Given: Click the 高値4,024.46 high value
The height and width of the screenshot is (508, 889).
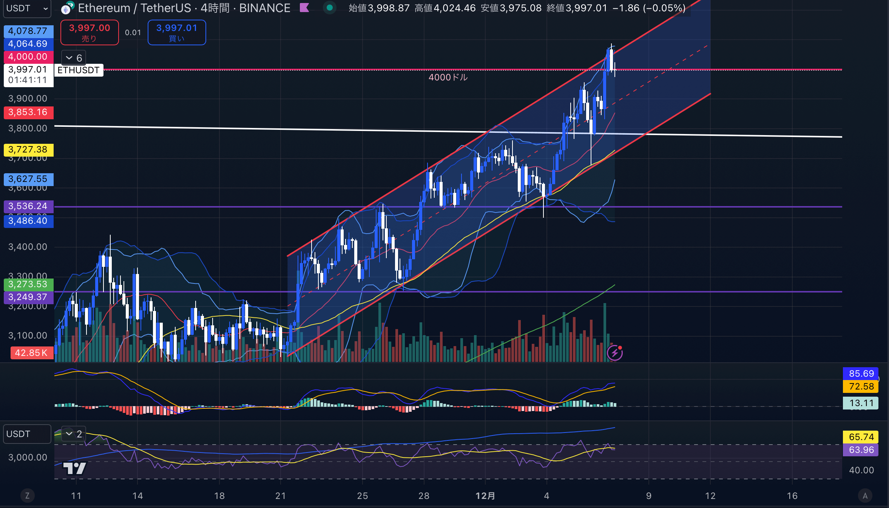Looking at the screenshot, I should click(x=445, y=8).
